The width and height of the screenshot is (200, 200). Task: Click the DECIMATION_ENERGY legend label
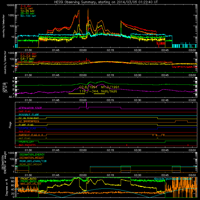pyautogui.click(x=32, y=154)
